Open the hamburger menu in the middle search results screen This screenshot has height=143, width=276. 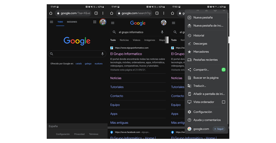(113, 23)
